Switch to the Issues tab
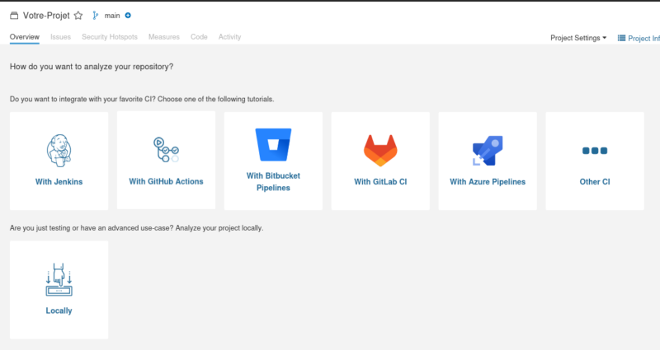660x350 pixels. click(60, 37)
